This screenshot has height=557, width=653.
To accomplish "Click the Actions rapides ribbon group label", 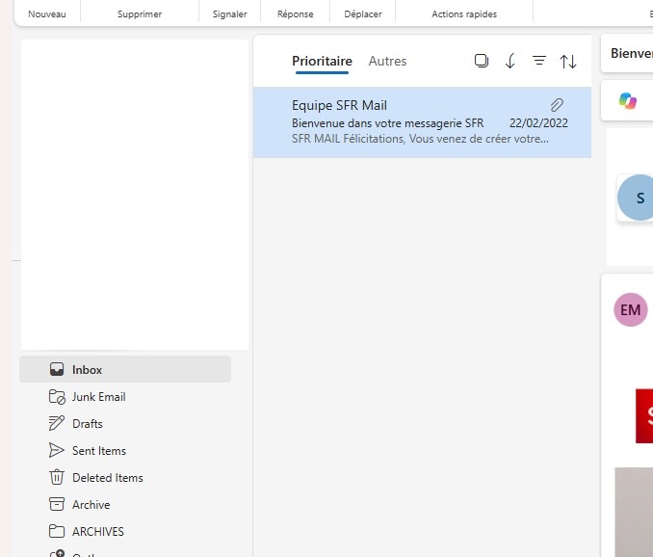I will tap(464, 14).
